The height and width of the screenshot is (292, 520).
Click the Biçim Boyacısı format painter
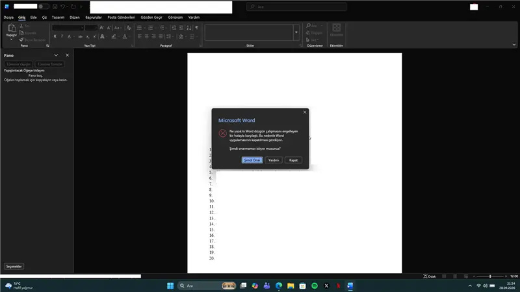tap(32, 40)
